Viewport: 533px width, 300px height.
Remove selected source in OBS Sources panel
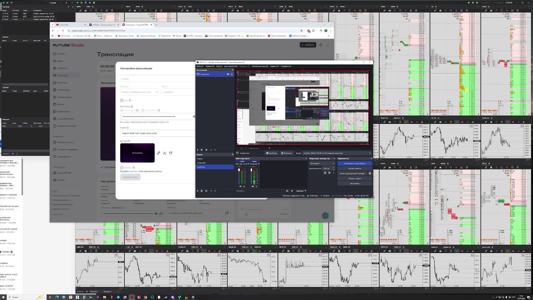click(202, 150)
